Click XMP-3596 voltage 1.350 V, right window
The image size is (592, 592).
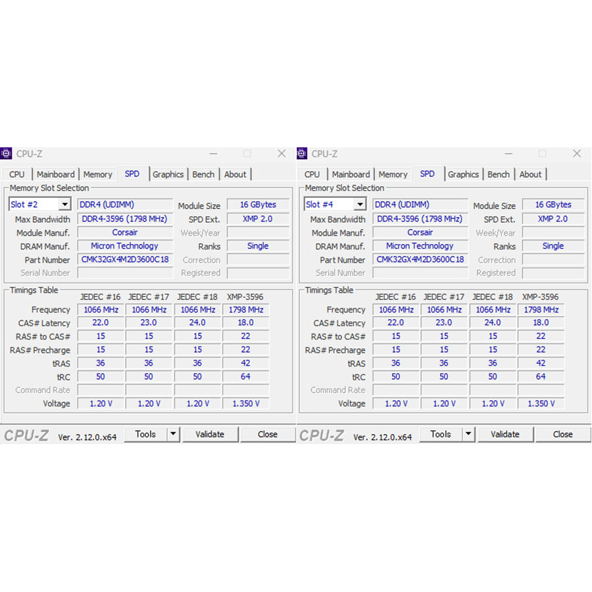coord(541,404)
